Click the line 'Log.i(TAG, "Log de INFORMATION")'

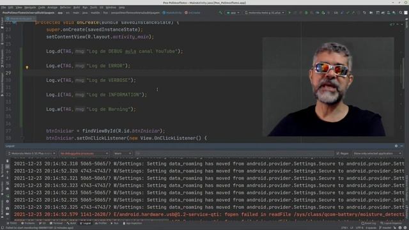96,95
